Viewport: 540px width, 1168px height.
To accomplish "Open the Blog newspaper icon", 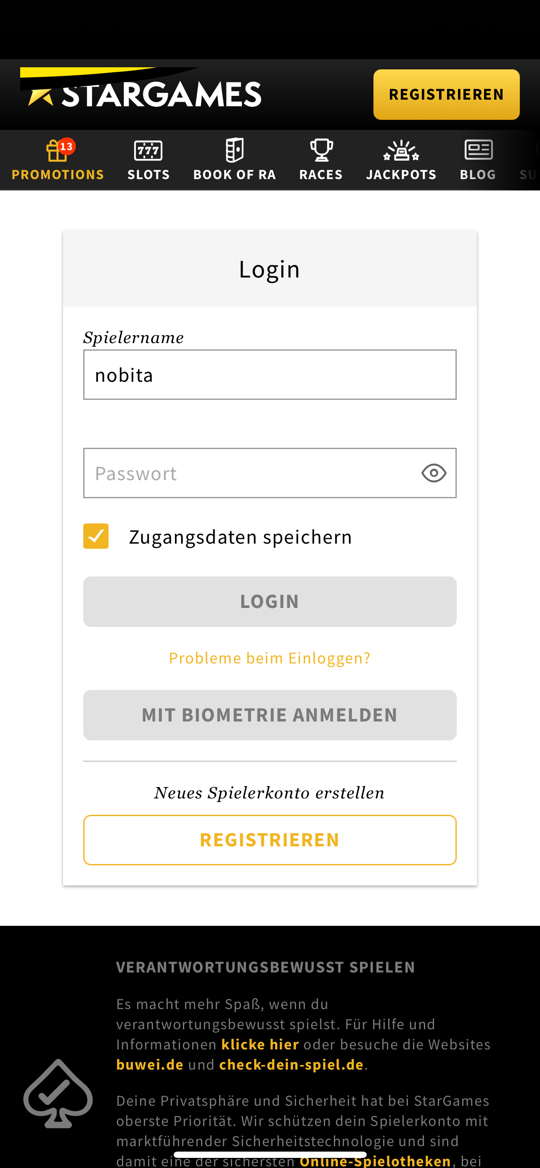I will pos(478,151).
